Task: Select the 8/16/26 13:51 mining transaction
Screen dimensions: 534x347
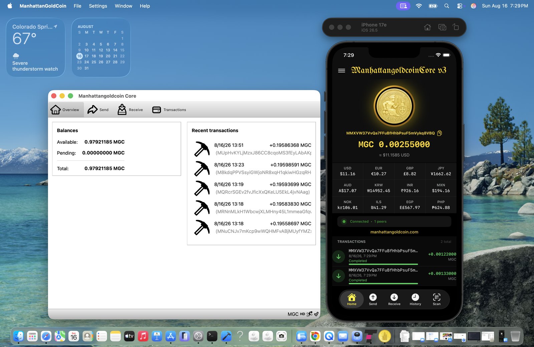Action: (x=253, y=149)
